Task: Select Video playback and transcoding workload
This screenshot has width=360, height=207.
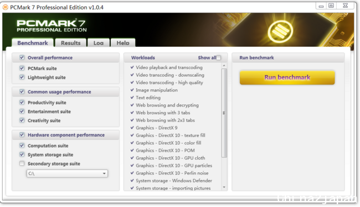Action: pyautogui.click(x=169, y=67)
